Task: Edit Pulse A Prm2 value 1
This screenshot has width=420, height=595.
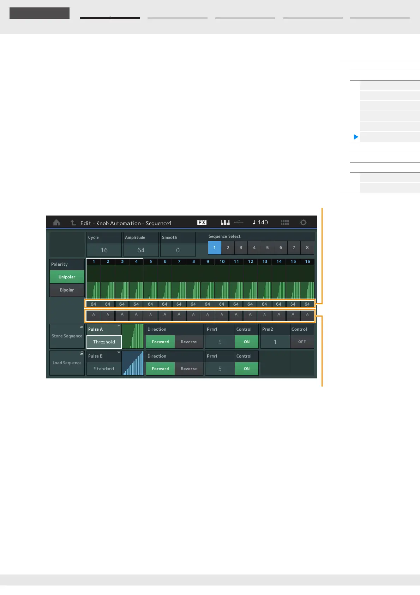Action: 275,342
